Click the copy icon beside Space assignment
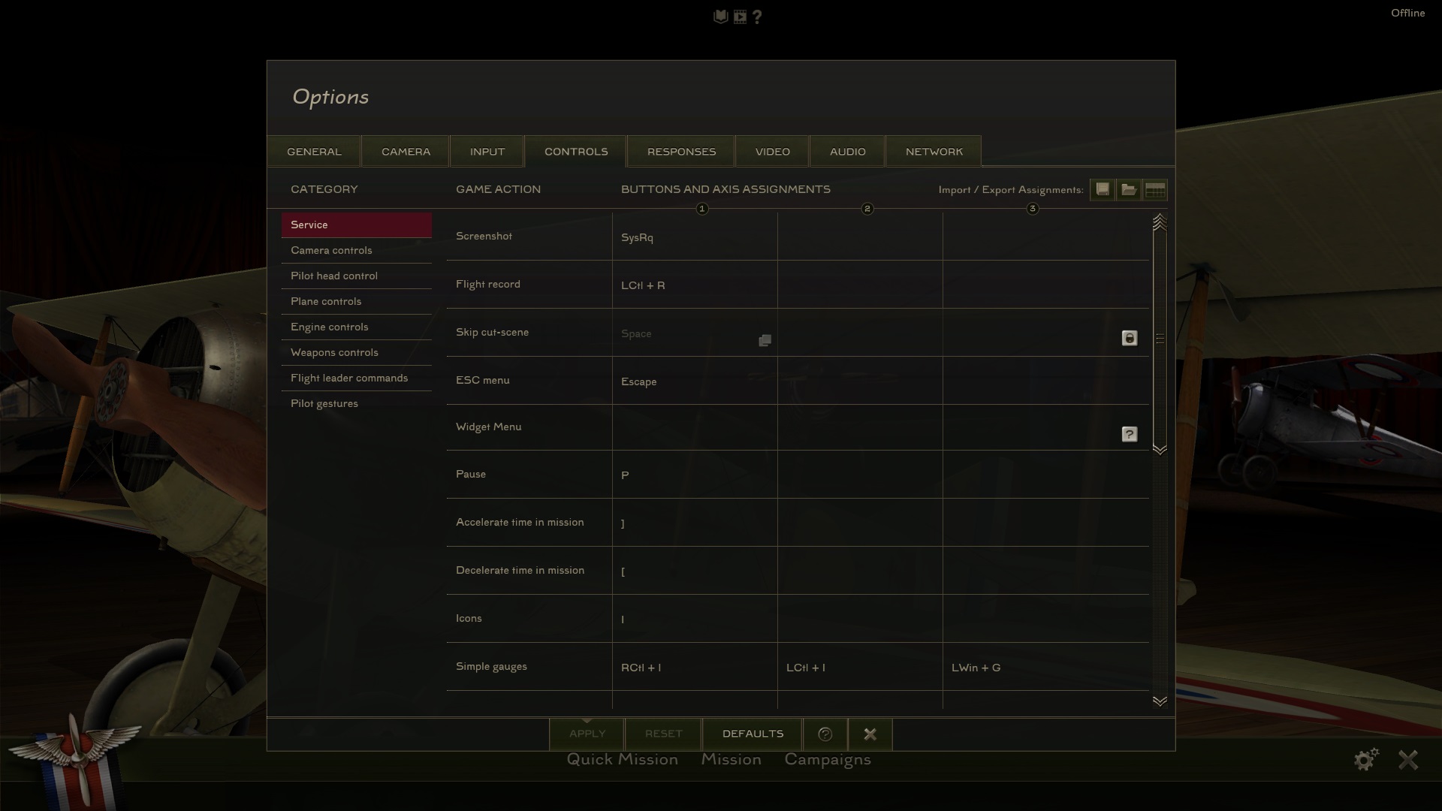 point(765,340)
